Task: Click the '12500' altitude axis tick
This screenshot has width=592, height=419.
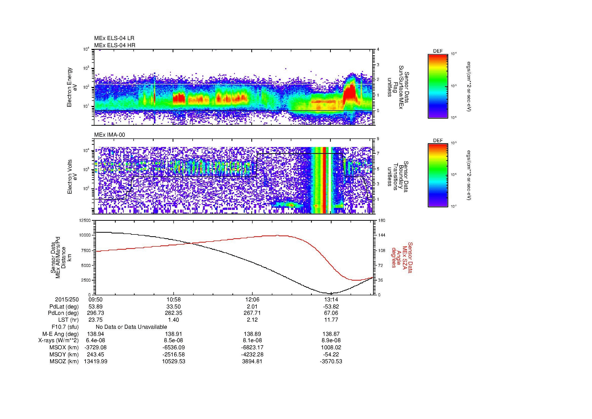Action: [85, 221]
